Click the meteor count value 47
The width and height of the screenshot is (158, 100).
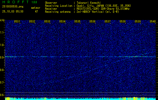pyautogui.click(x=36, y=11)
